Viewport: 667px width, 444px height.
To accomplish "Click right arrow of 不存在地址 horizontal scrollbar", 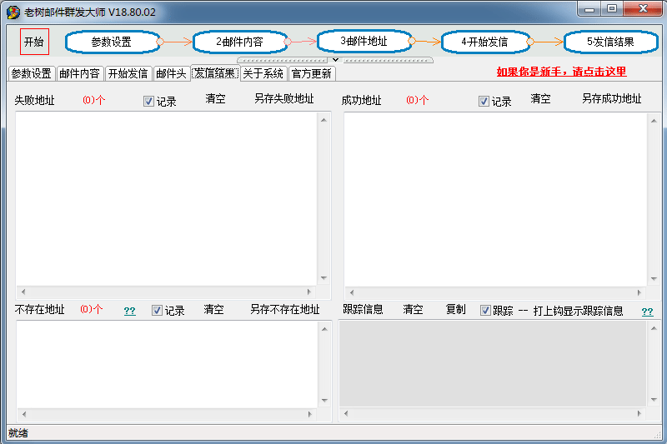I will (309, 414).
